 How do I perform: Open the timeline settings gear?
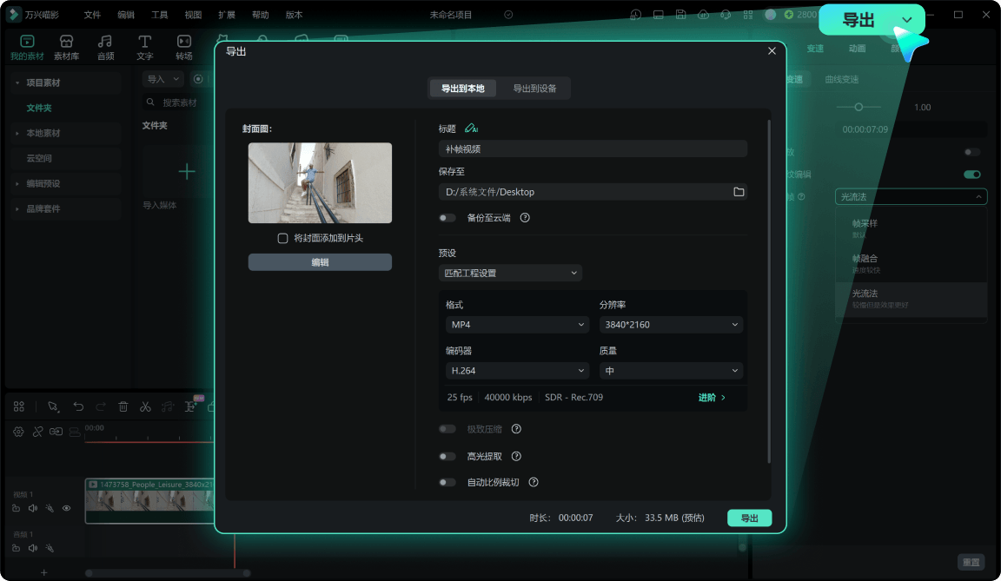click(x=18, y=432)
